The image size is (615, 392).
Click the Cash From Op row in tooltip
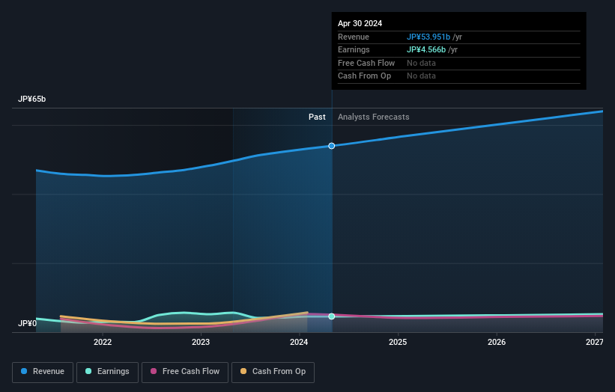pyautogui.click(x=459, y=76)
